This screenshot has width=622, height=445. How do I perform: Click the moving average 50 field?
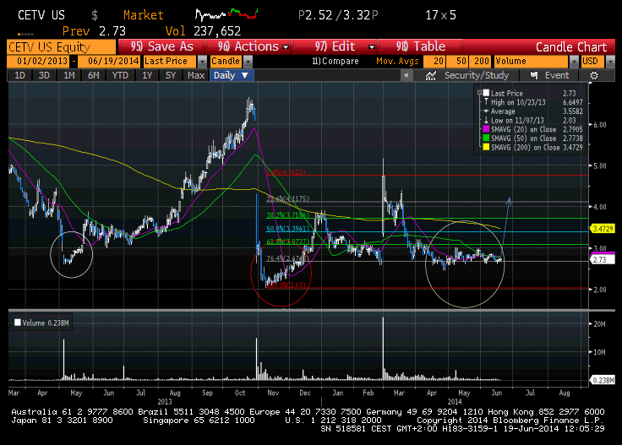click(x=457, y=62)
